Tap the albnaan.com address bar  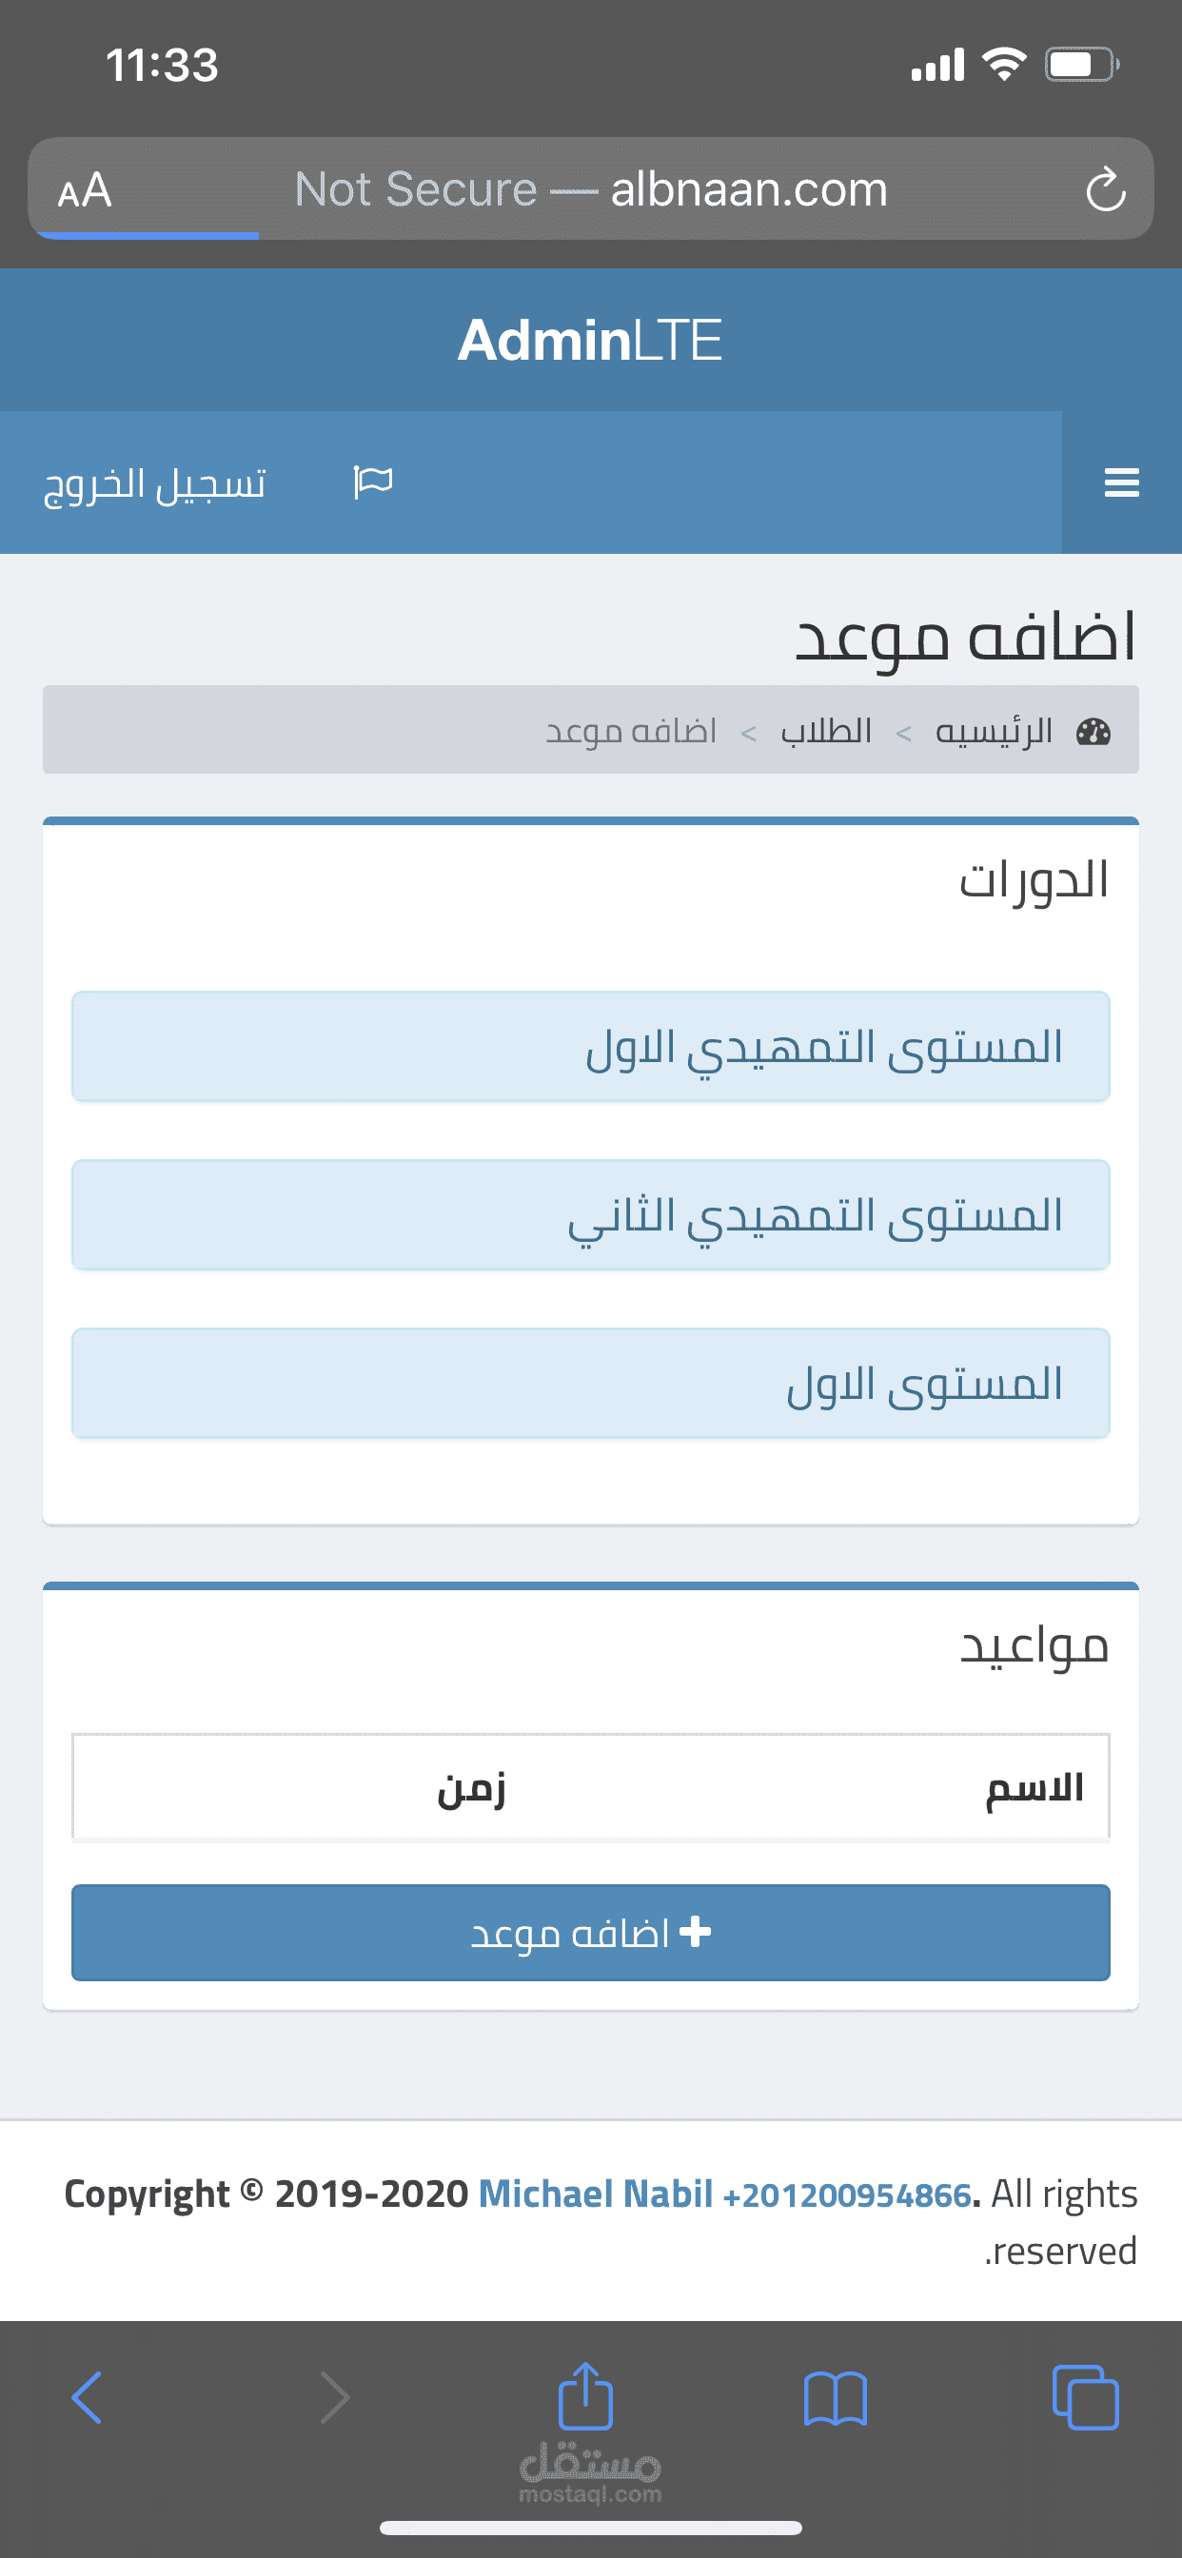coord(591,189)
